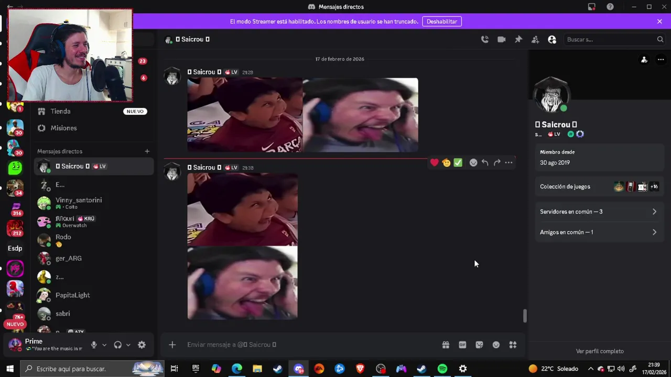Screen dimensions: 671x377
Task: Attach a file with plus button
Action: (x=172, y=345)
